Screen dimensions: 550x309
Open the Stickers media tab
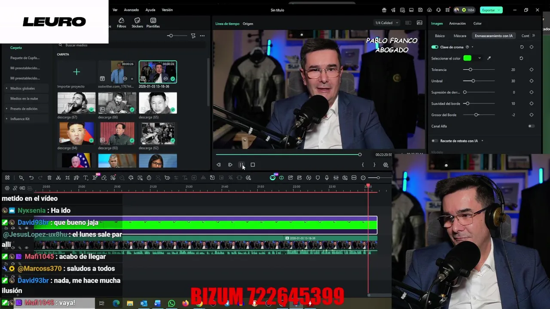click(137, 23)
